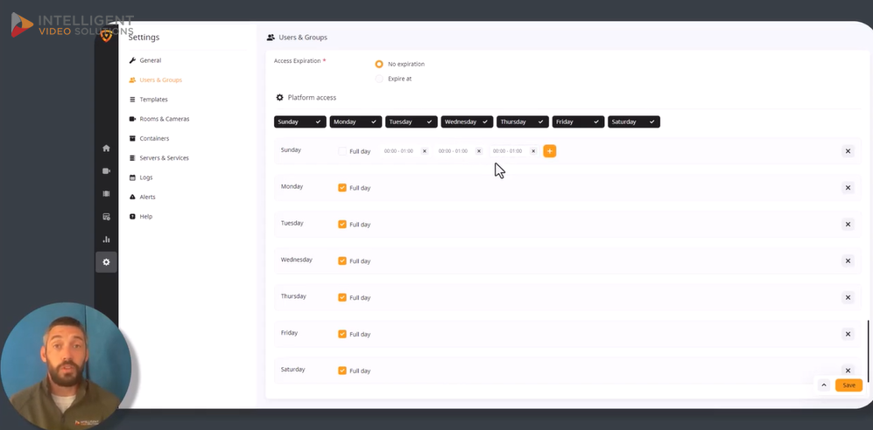
Task: Toggle the Saturday day chip
Action: [x=634, y=121]
